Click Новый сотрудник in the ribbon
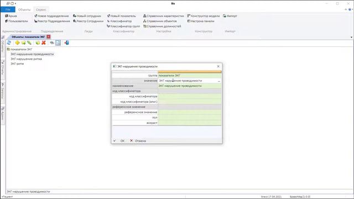This screenshot has width=354, height=199. pos(87,16)
